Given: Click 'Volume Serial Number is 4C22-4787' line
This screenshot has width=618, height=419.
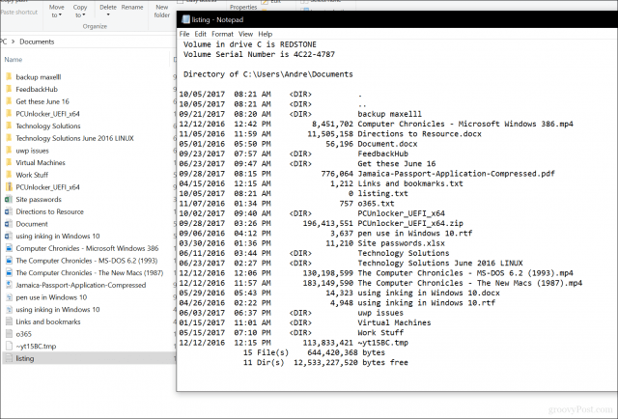Looking at the screenshot, I should point(259,54).
